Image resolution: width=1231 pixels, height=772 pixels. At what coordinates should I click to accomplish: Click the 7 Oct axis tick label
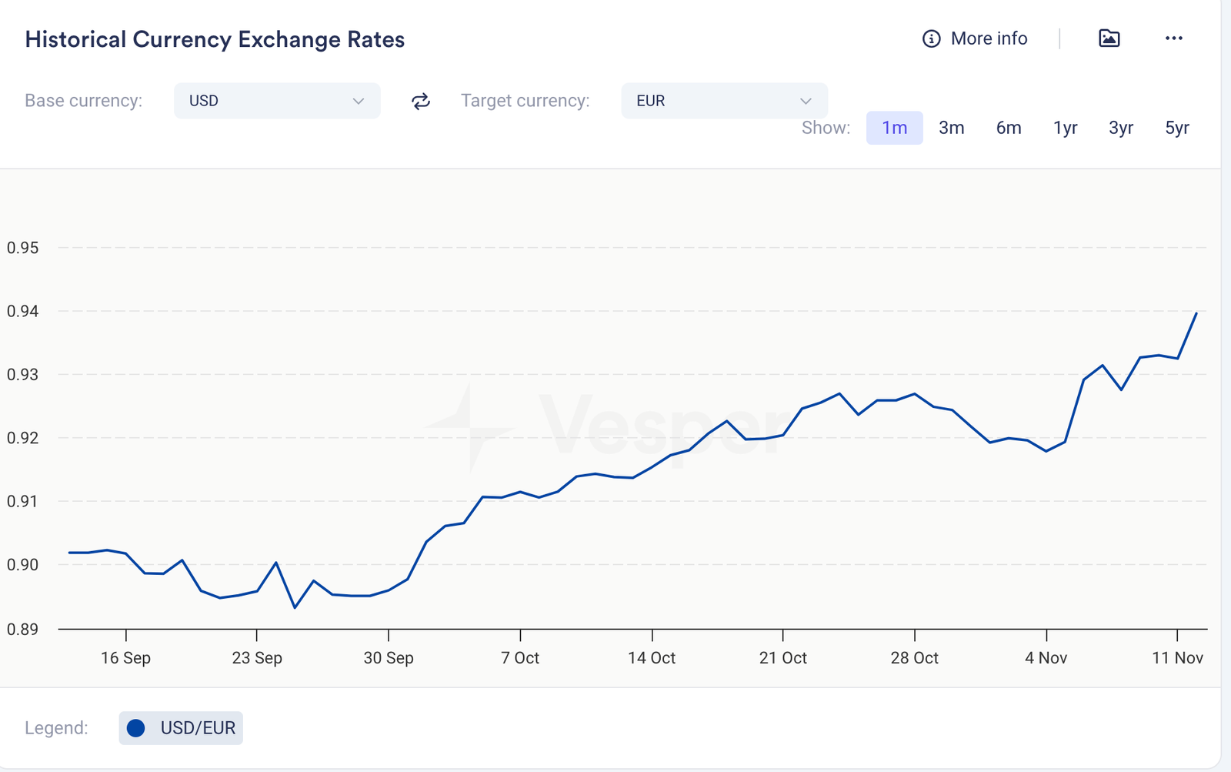tap(520, 658)
